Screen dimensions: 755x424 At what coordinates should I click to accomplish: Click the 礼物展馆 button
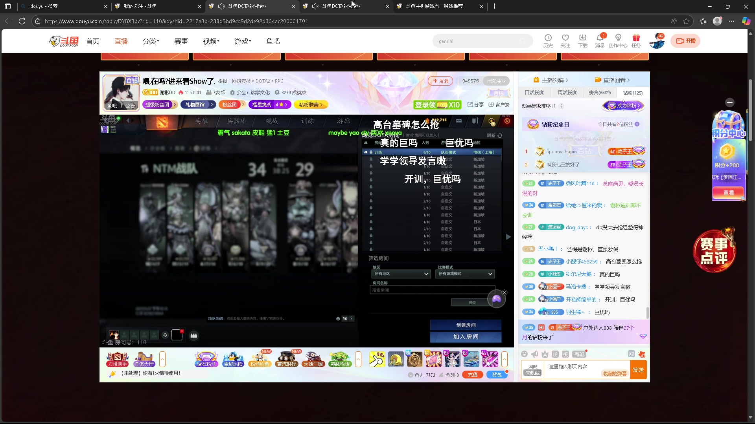click(x=198, y=104)
